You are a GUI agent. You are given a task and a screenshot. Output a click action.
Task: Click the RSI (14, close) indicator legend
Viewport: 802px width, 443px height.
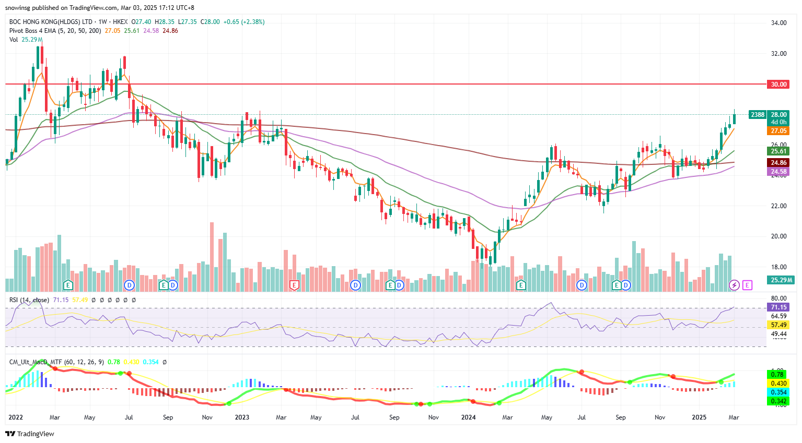(x=29, y=300)
